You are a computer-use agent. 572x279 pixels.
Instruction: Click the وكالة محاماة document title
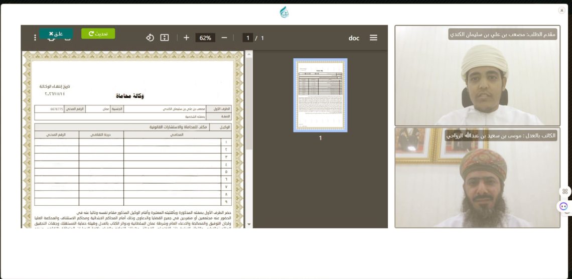[x=130, y=96]
